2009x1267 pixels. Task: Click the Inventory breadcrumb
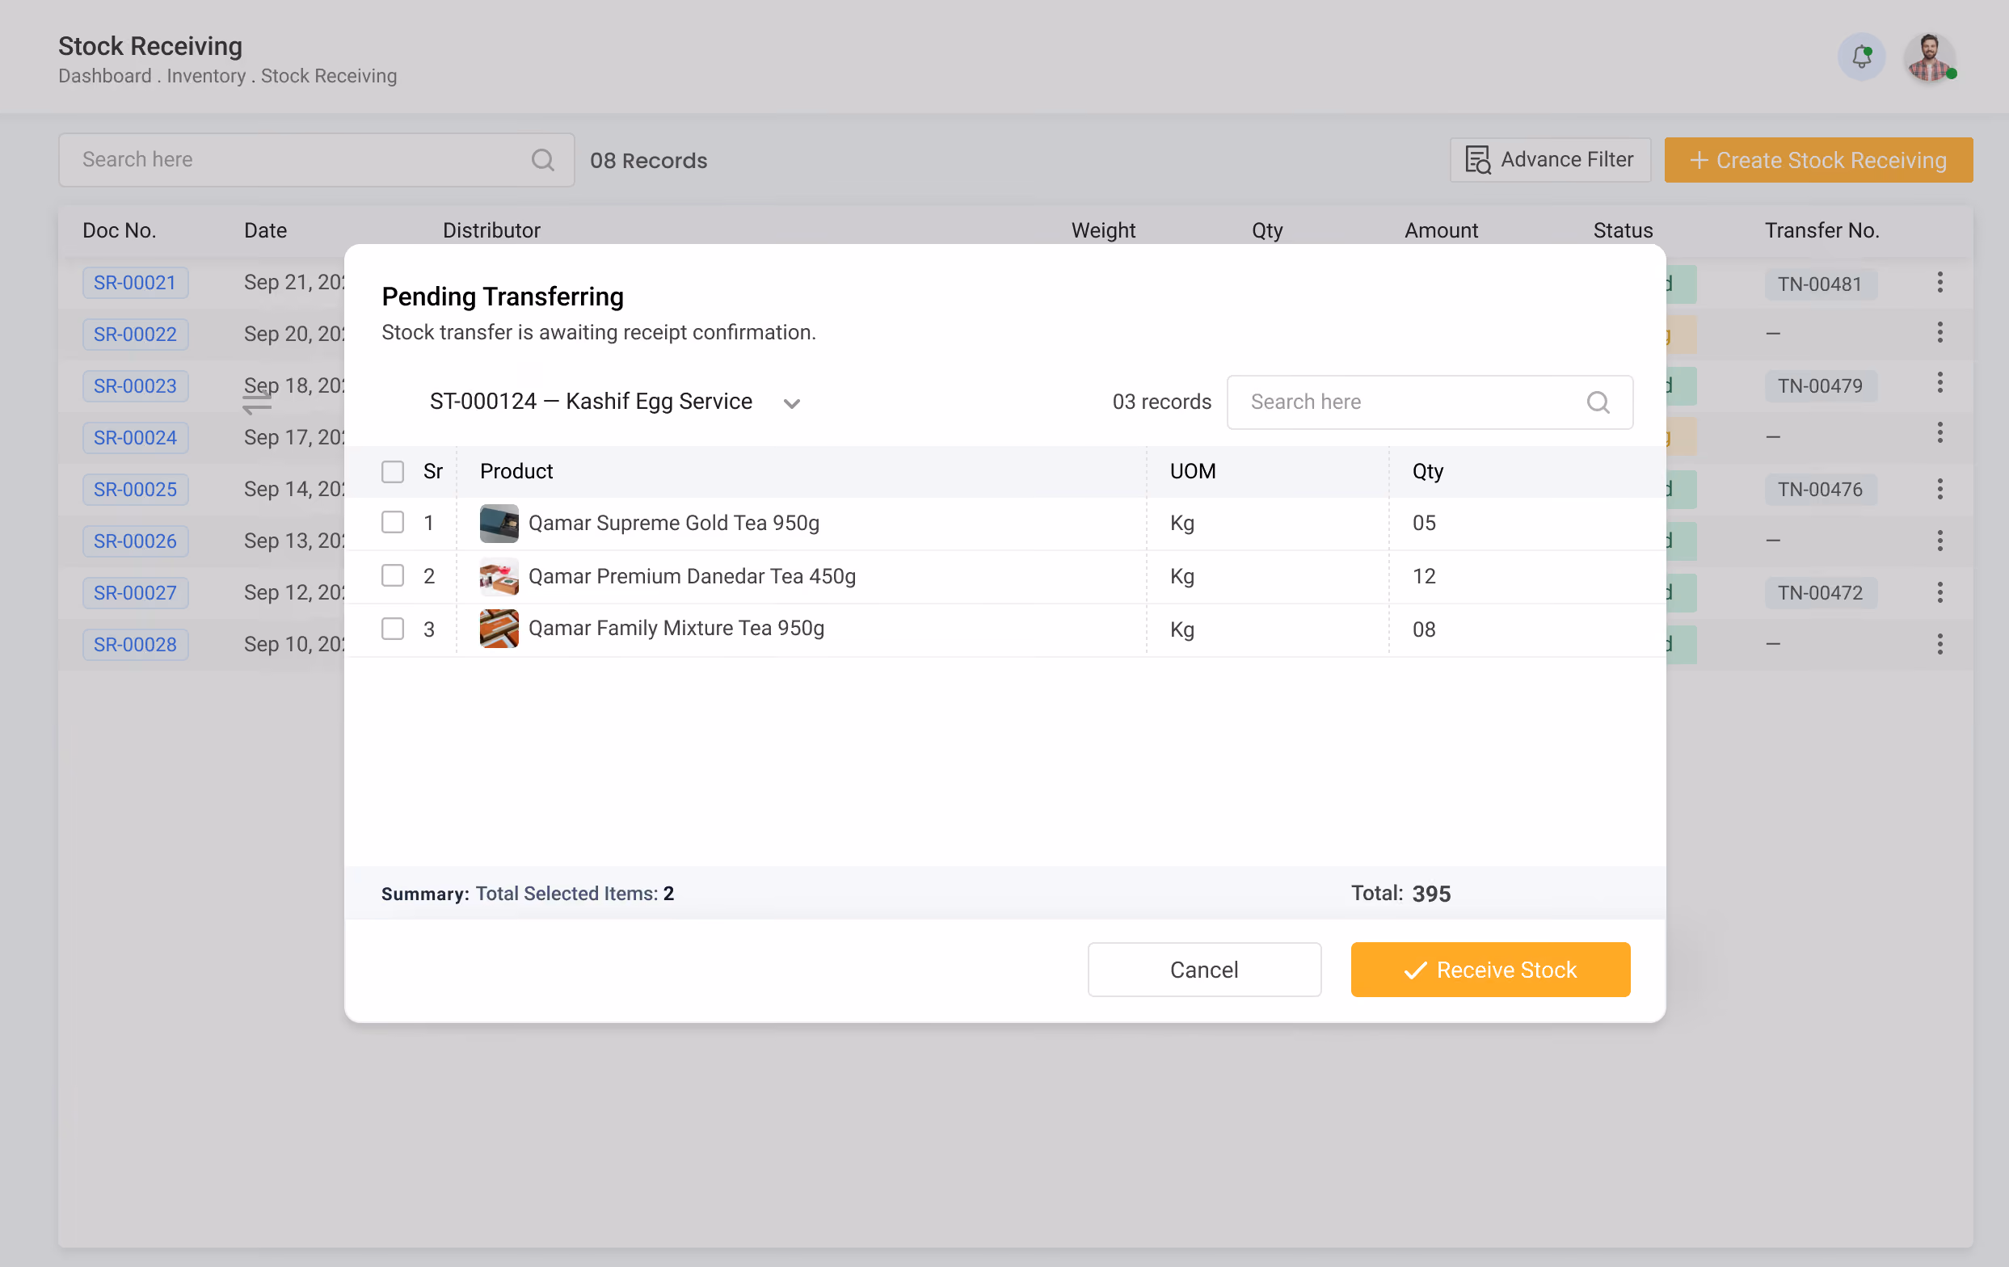coord(206,76)
